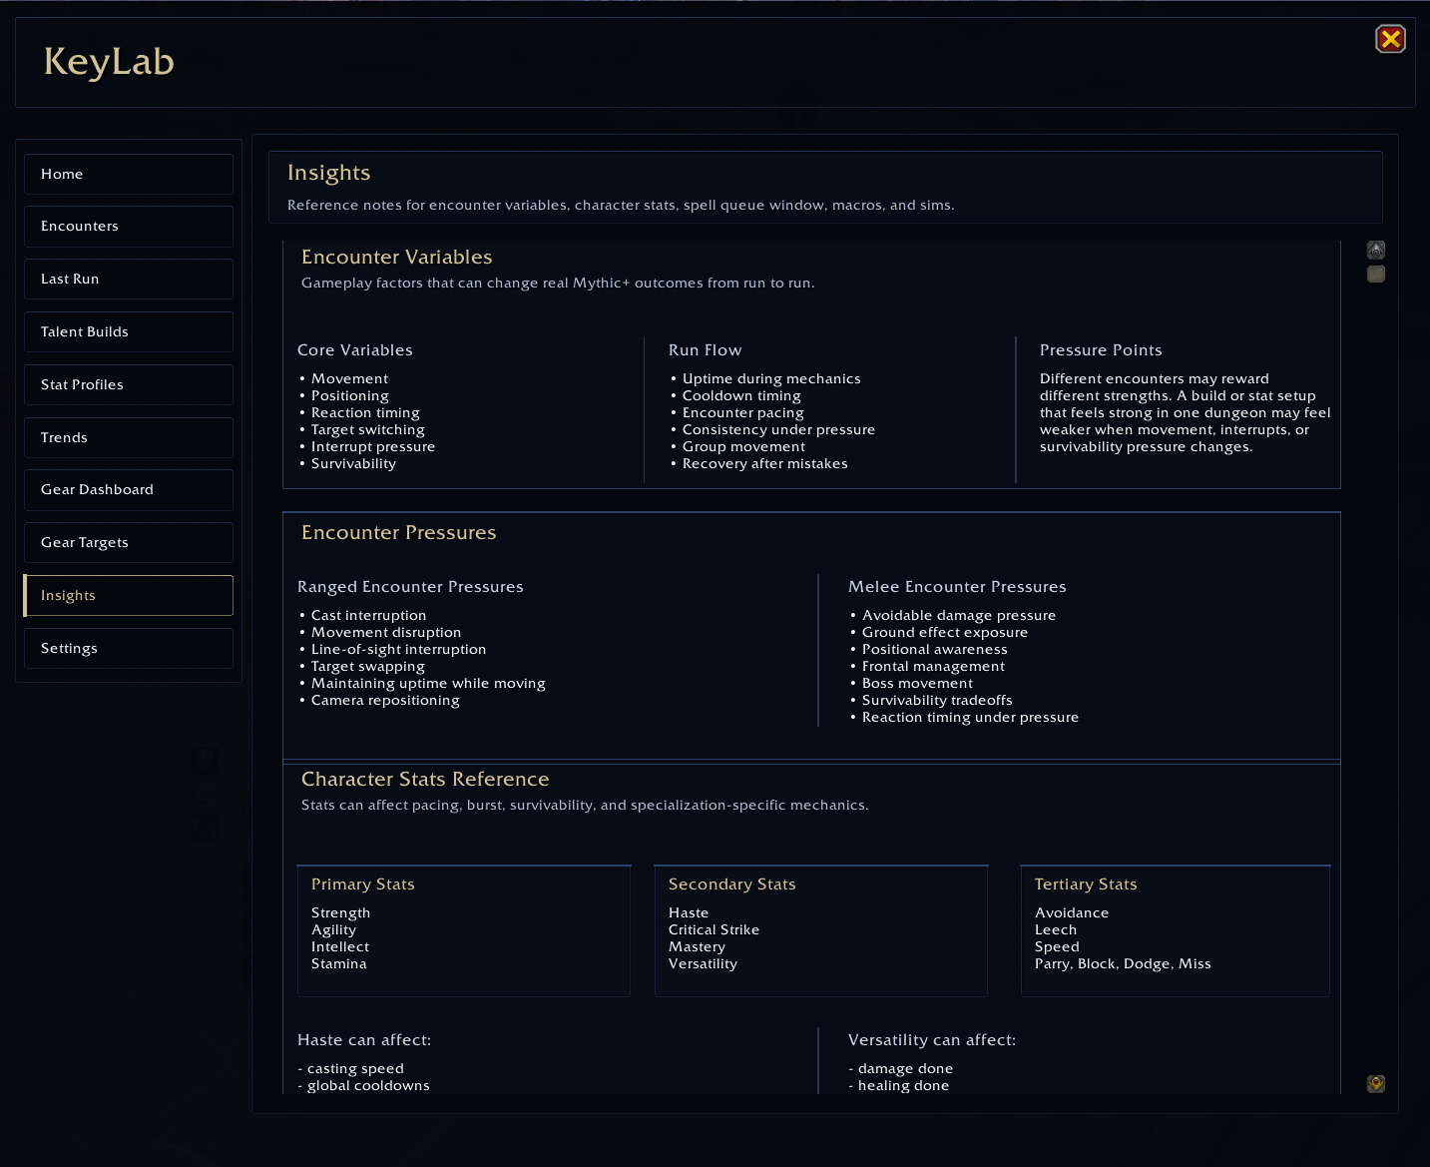Image resolution: width=1430 pixels, height=1167 pixels.
Task: Select Talent Builds in the sidebar
Action: (129, 331)
